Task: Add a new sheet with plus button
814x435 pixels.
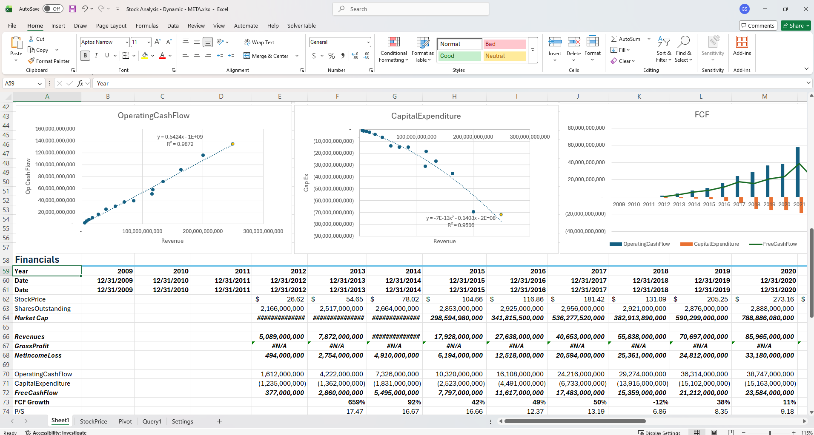Action: [219, 421]
